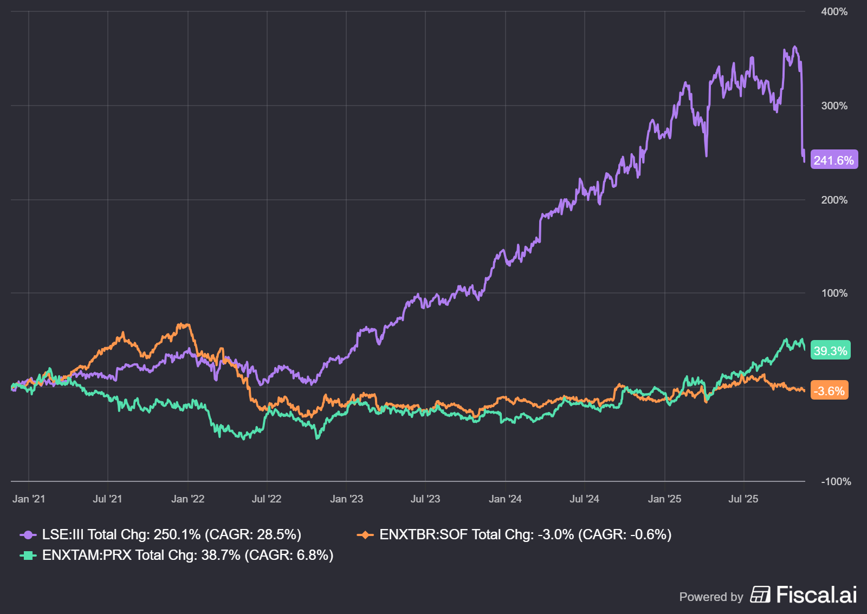The image size is (867, 614).
Task: Click the orange -3.6% value badge
Action: 829,391
